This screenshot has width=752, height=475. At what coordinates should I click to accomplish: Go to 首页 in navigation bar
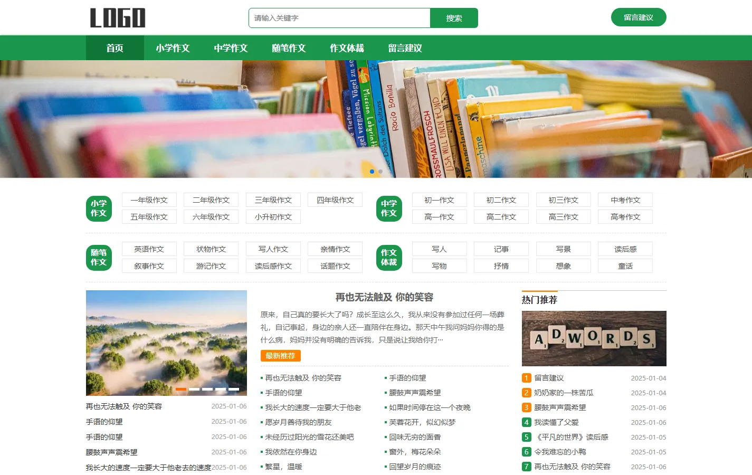click(115, 48)
